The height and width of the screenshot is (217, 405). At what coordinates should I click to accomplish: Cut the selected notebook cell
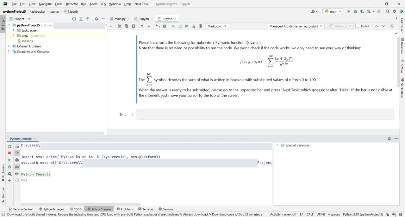(120, 26)
